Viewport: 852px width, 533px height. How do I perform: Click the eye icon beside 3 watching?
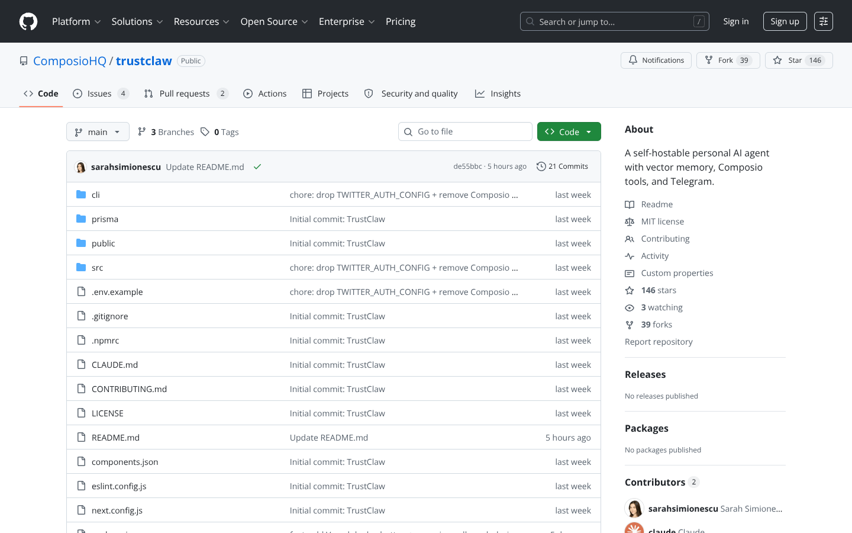pos(630,307)
